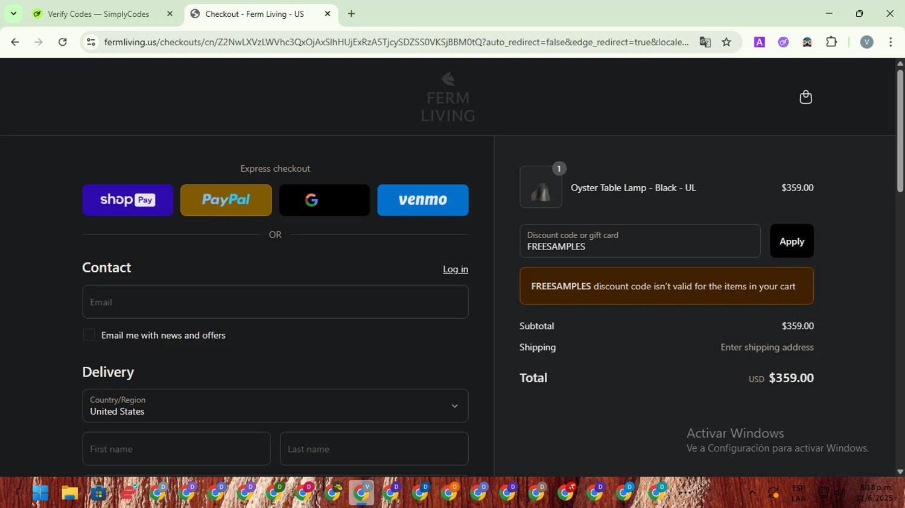Image resolution: width=905 pixels, height=508 pixels.
Task: Click the Oyster Table Lamp thumbnail
Action: (541, 187)
